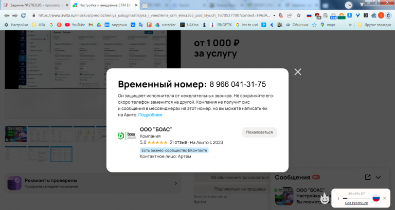Open the SINOPTIK weather bookmark
This screenshot has height=210, width=395.
[221, 25]
